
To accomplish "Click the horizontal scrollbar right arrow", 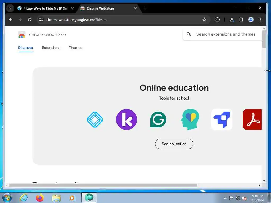I will (259, 185).
